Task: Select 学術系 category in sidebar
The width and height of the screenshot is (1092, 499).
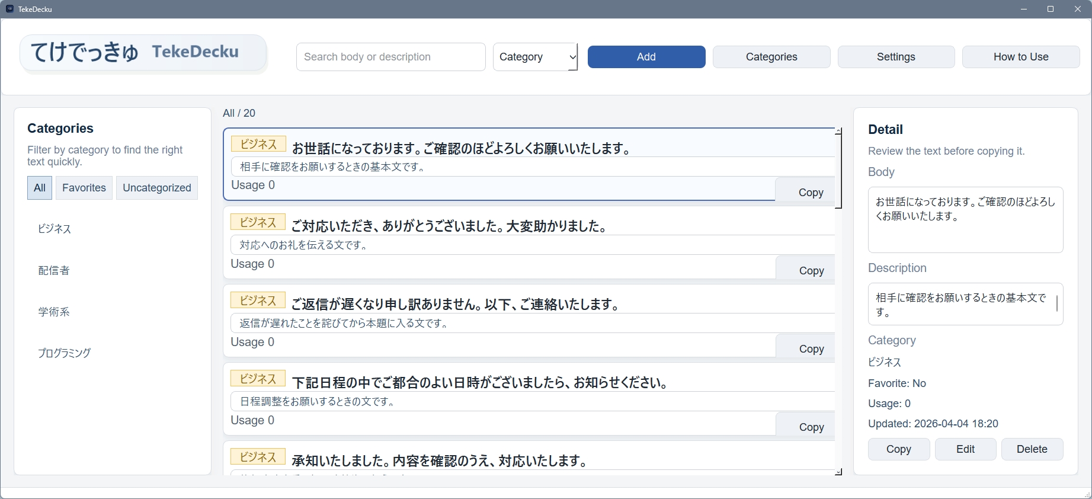Action: coord(54,312)
